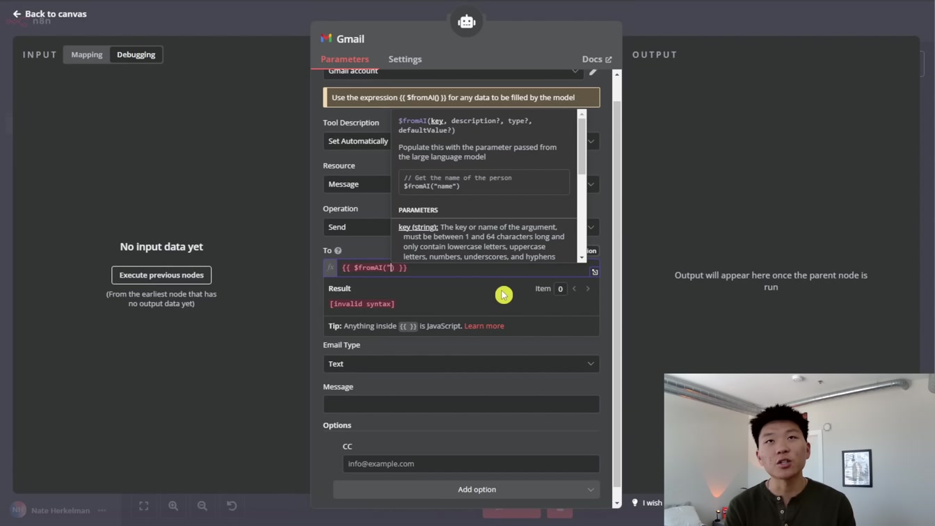Click the PARAMETERS heading in tooltip
The image size is (935, 526).
click(x=418, y=210)
